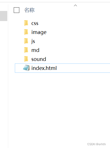Click the vertical divider beside the left pane
The width and height of the screenshot is (110, 148).
pos(8,76)
